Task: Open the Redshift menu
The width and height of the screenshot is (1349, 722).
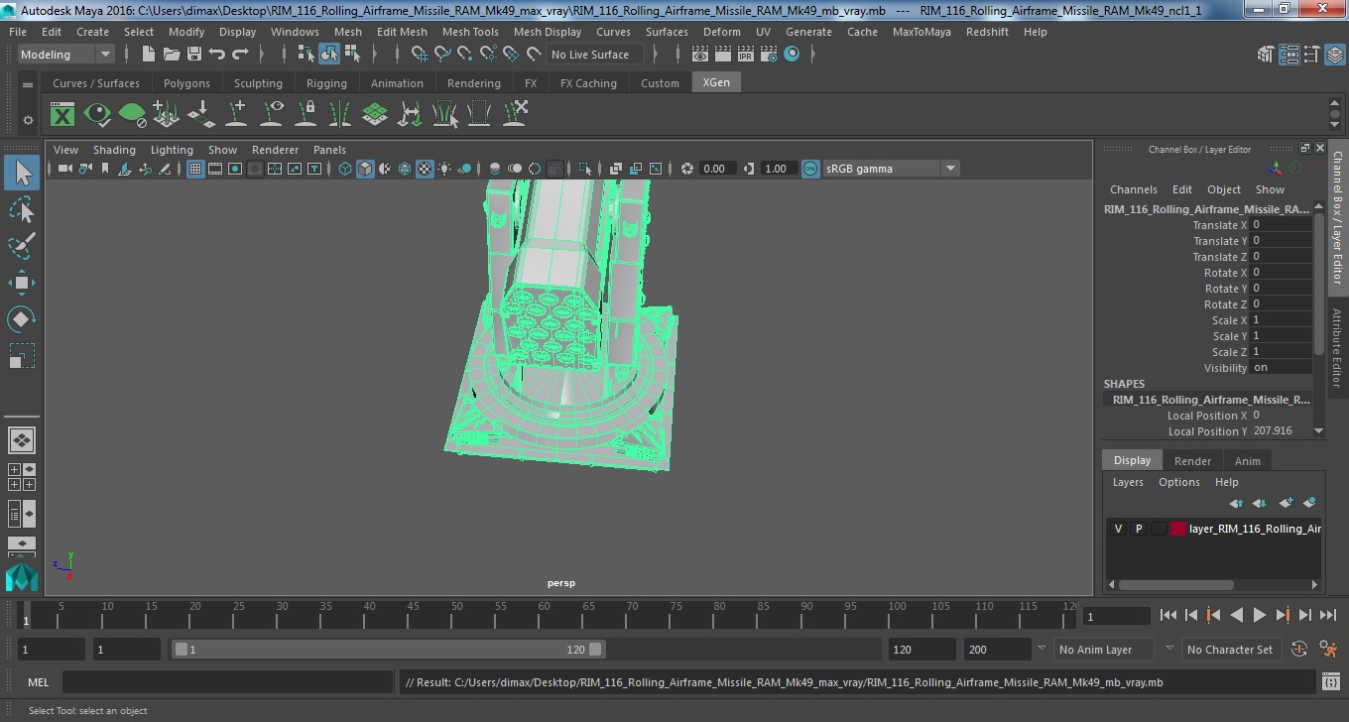Action: 987,32
